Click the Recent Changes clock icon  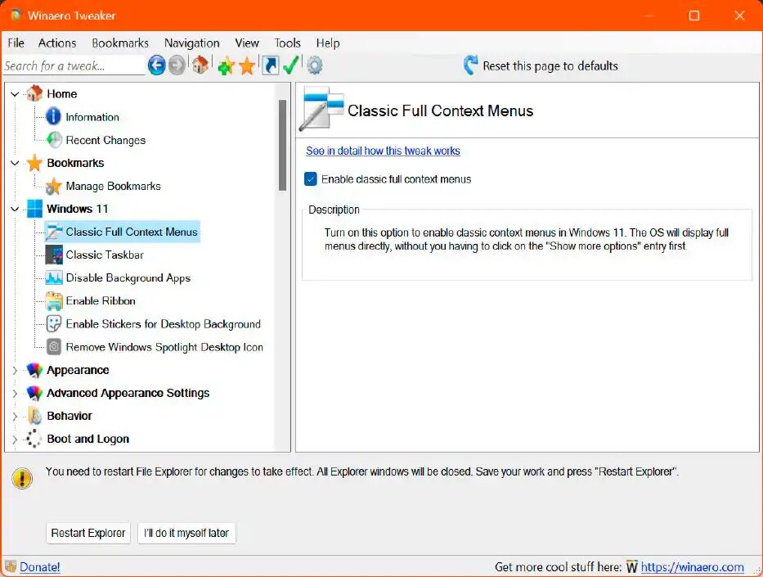pyautogui.click(x=53, y=140)
